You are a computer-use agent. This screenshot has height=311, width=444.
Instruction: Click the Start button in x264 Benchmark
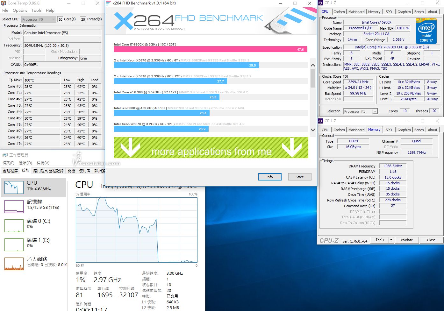click(300, 177)
